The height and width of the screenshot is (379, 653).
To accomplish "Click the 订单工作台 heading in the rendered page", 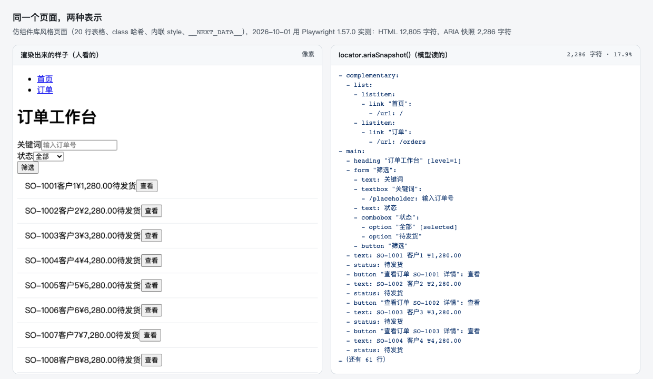I will 57,117.
